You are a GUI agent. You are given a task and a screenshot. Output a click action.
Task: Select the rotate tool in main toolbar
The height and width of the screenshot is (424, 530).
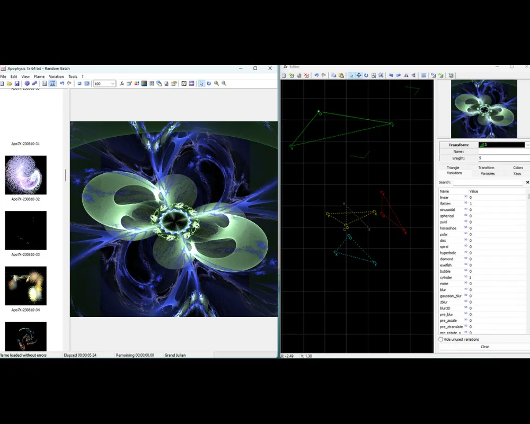tap(209, 84)
